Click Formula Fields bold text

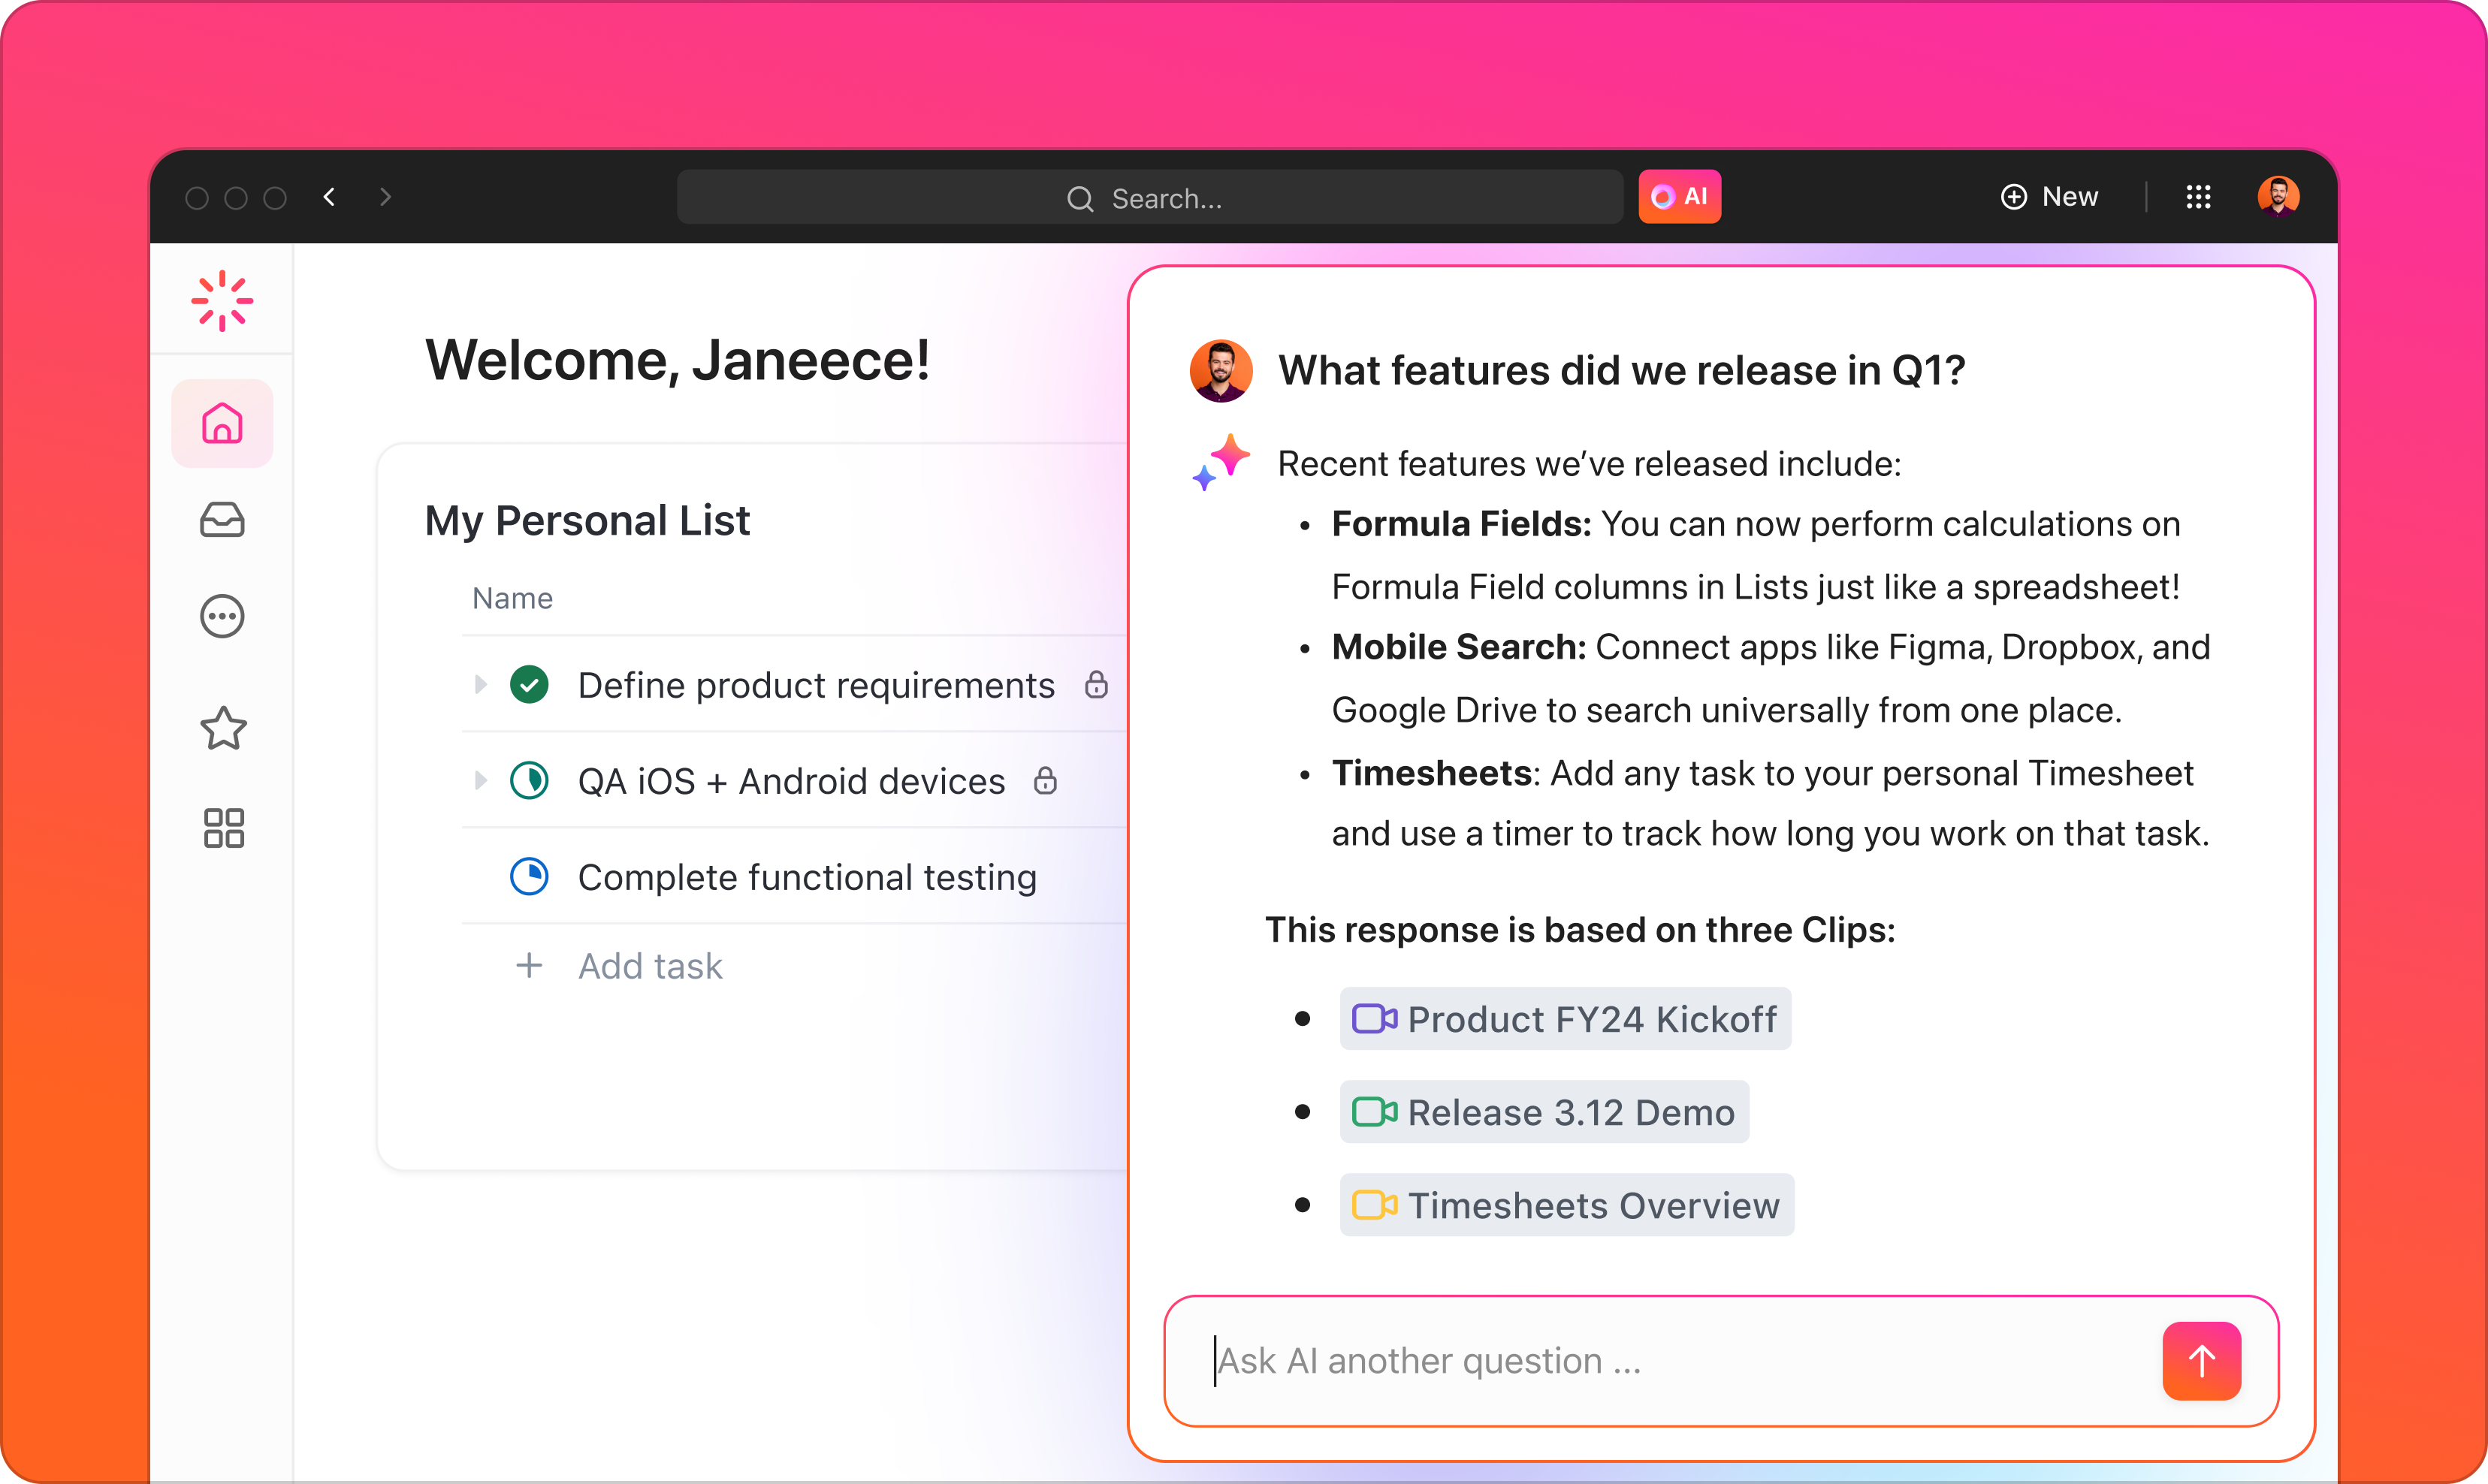click(1461, 524)
